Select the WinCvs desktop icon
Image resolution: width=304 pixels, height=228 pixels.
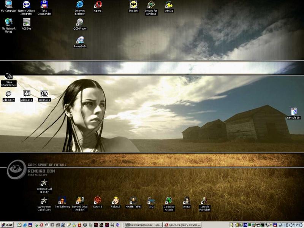(x=169, y=5)
